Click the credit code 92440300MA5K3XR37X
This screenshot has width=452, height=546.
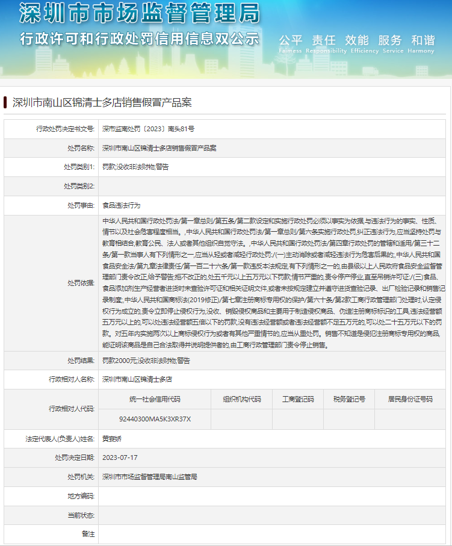click(x=155, y=418)
